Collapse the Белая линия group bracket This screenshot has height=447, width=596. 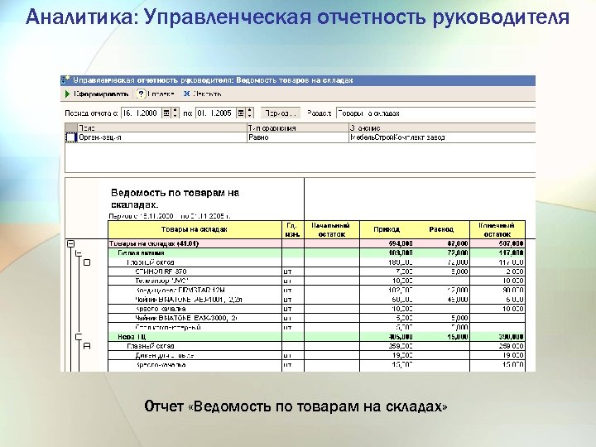click(x=79, y=253)
